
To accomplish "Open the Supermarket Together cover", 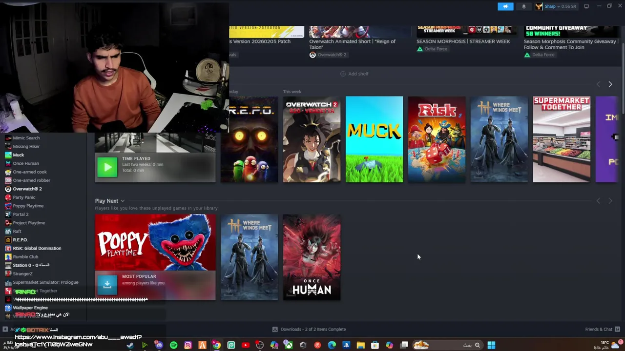I will click(562, 139).
